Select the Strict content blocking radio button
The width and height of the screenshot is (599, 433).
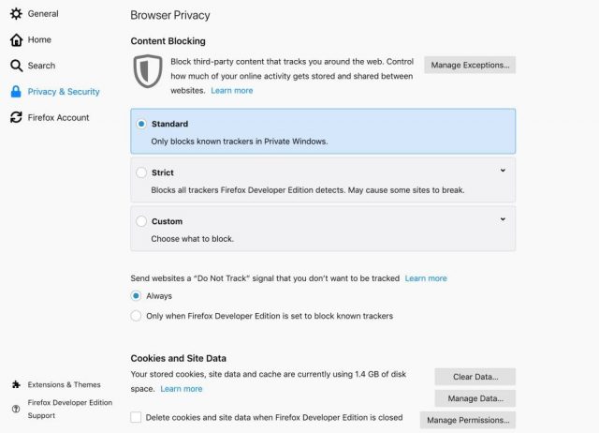pos(141,172)
